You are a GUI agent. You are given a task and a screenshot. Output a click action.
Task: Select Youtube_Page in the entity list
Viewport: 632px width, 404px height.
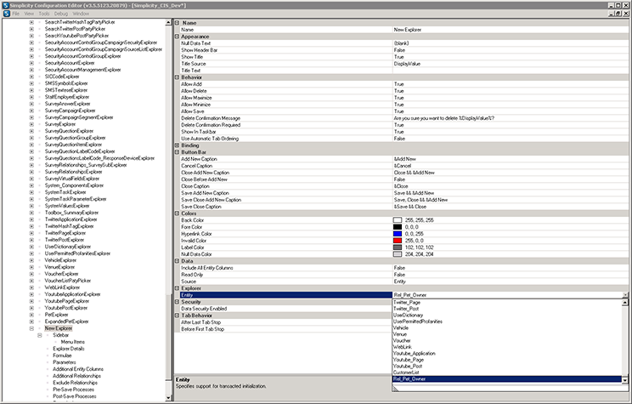(x=409, y=360)
